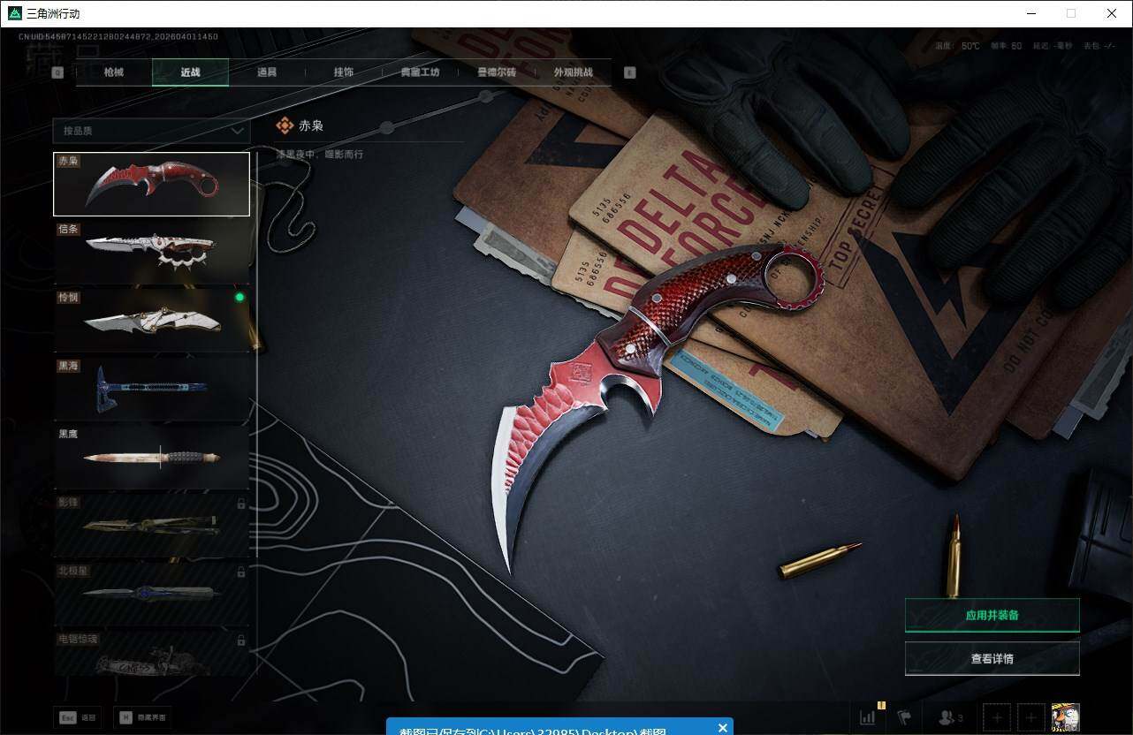Image resolution: width=1133 pixels, height=735 pixels.
Task: Click the player avatar icon
Action: [1065, 716]
